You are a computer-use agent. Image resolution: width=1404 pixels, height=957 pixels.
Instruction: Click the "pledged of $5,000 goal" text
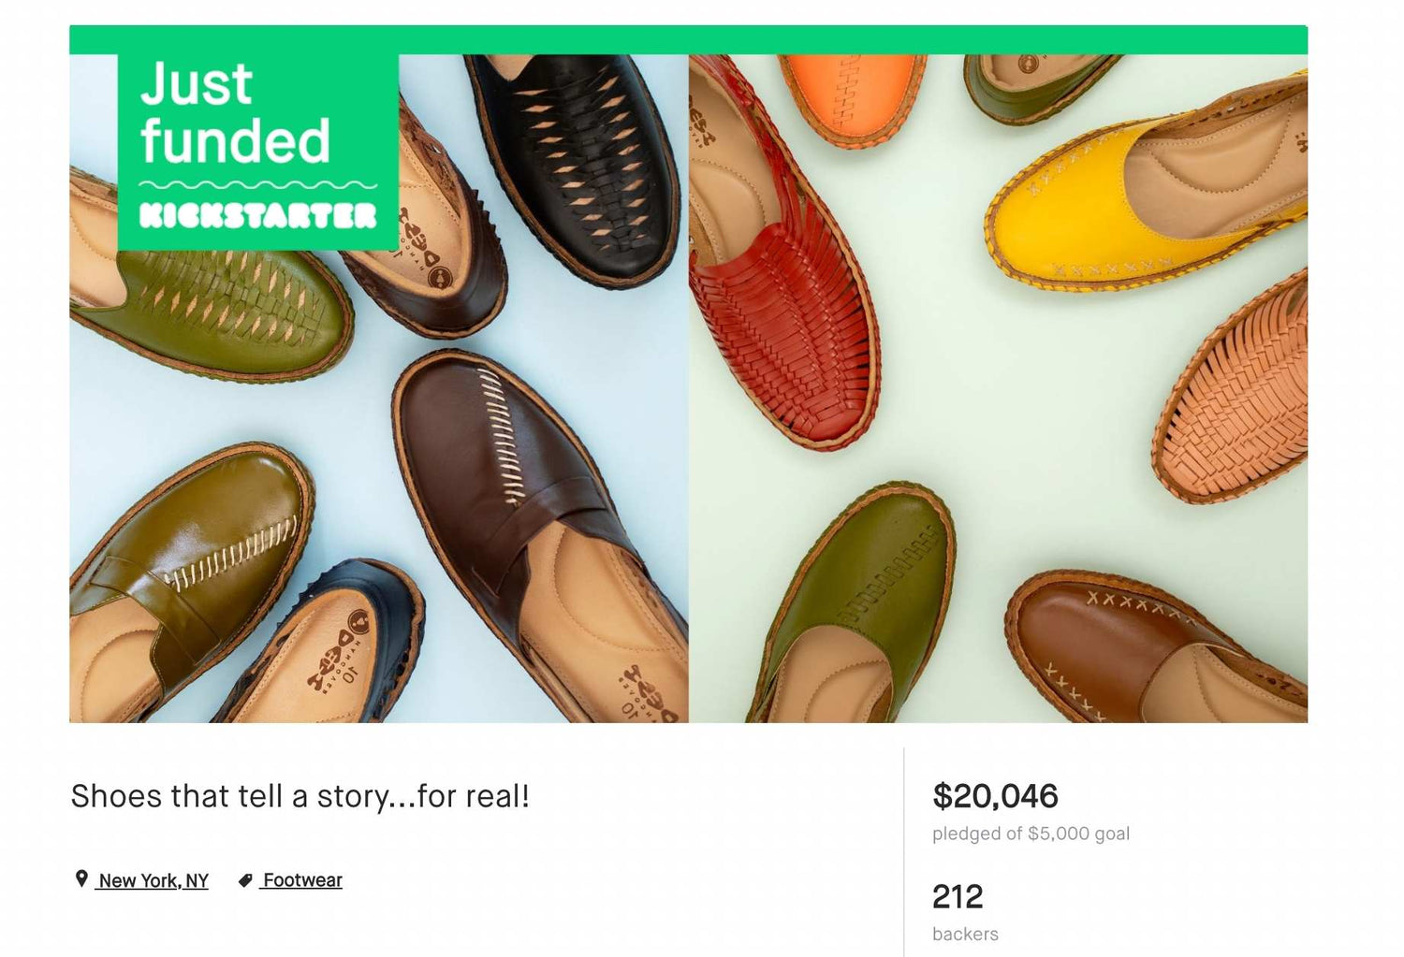pos(1031,834)
